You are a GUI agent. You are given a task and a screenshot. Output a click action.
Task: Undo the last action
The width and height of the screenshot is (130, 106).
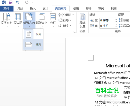point(17,2)
